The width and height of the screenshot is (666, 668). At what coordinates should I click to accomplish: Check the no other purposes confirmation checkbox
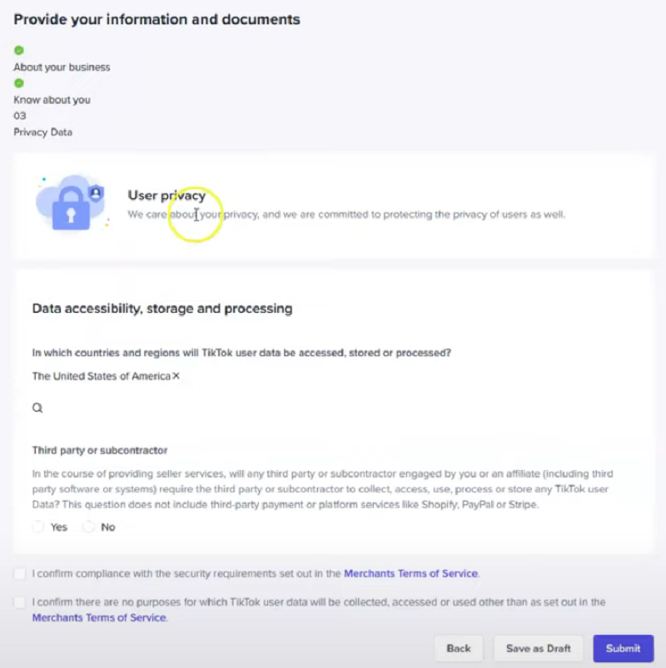(x=20, y=602)
